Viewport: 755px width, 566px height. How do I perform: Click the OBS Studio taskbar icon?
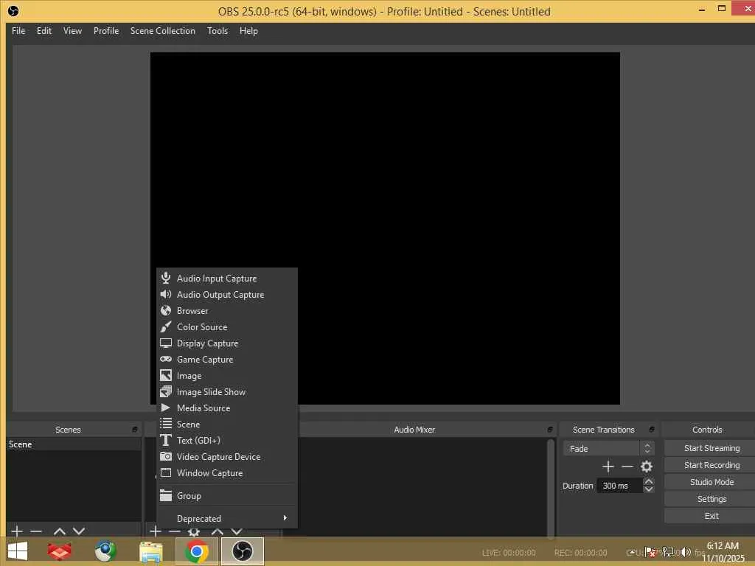click(x=243, y=551)
